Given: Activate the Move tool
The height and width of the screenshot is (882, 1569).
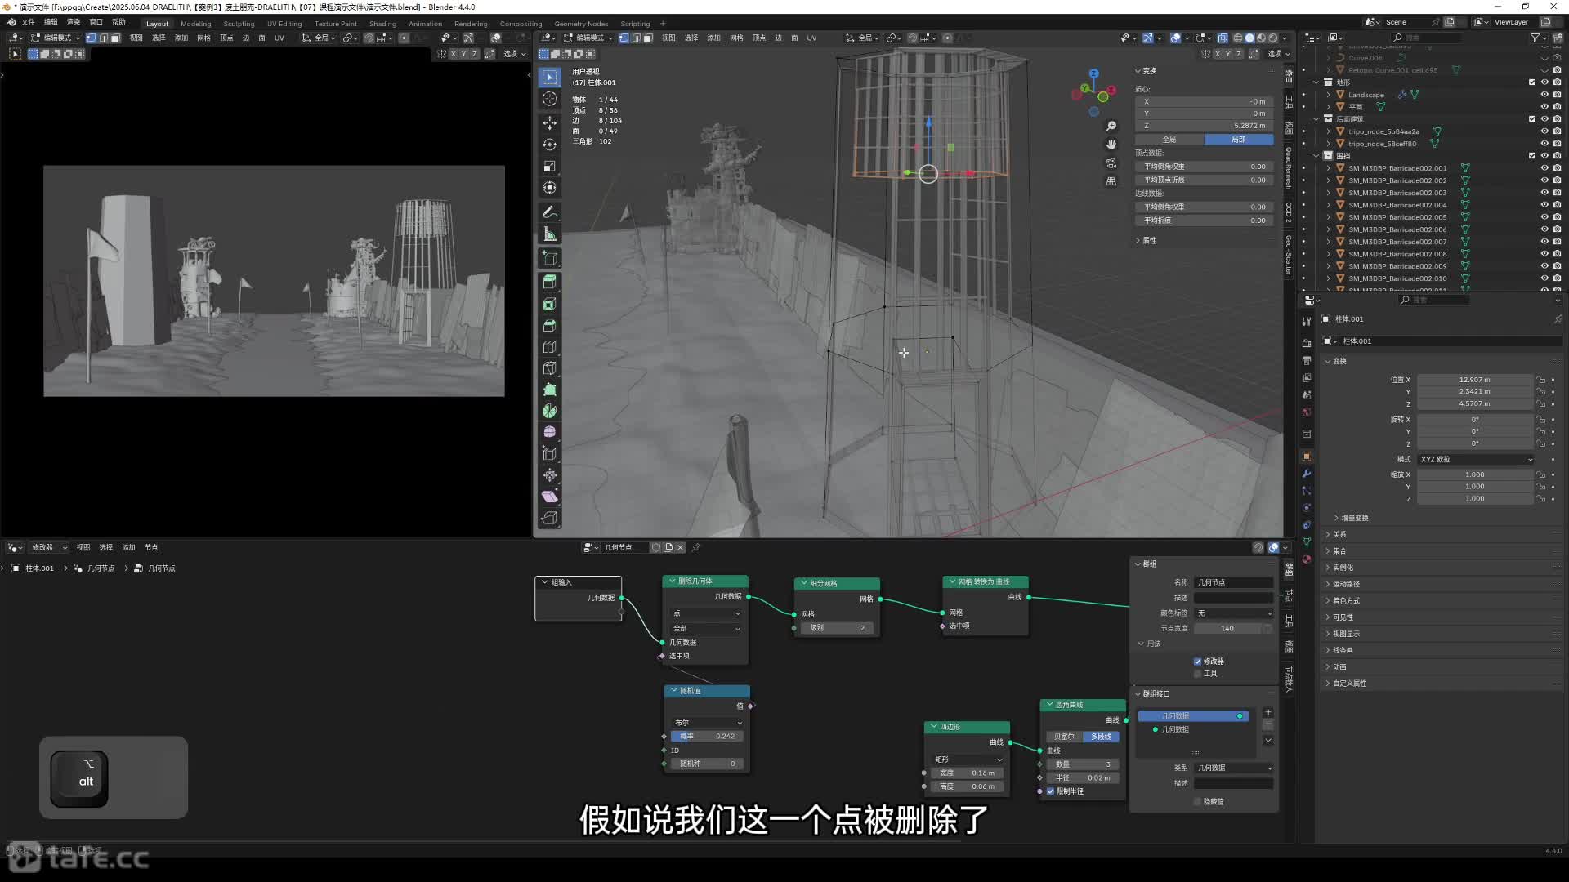Looking at the screenshot, I should click(550, 122).
